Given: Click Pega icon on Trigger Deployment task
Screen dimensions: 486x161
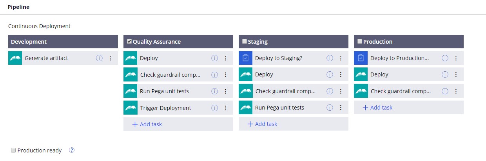Looking at the screenshot, I should [x=130, y=108].
